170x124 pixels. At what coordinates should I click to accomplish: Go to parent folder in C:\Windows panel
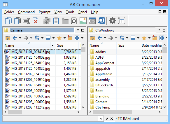(93, 38)
